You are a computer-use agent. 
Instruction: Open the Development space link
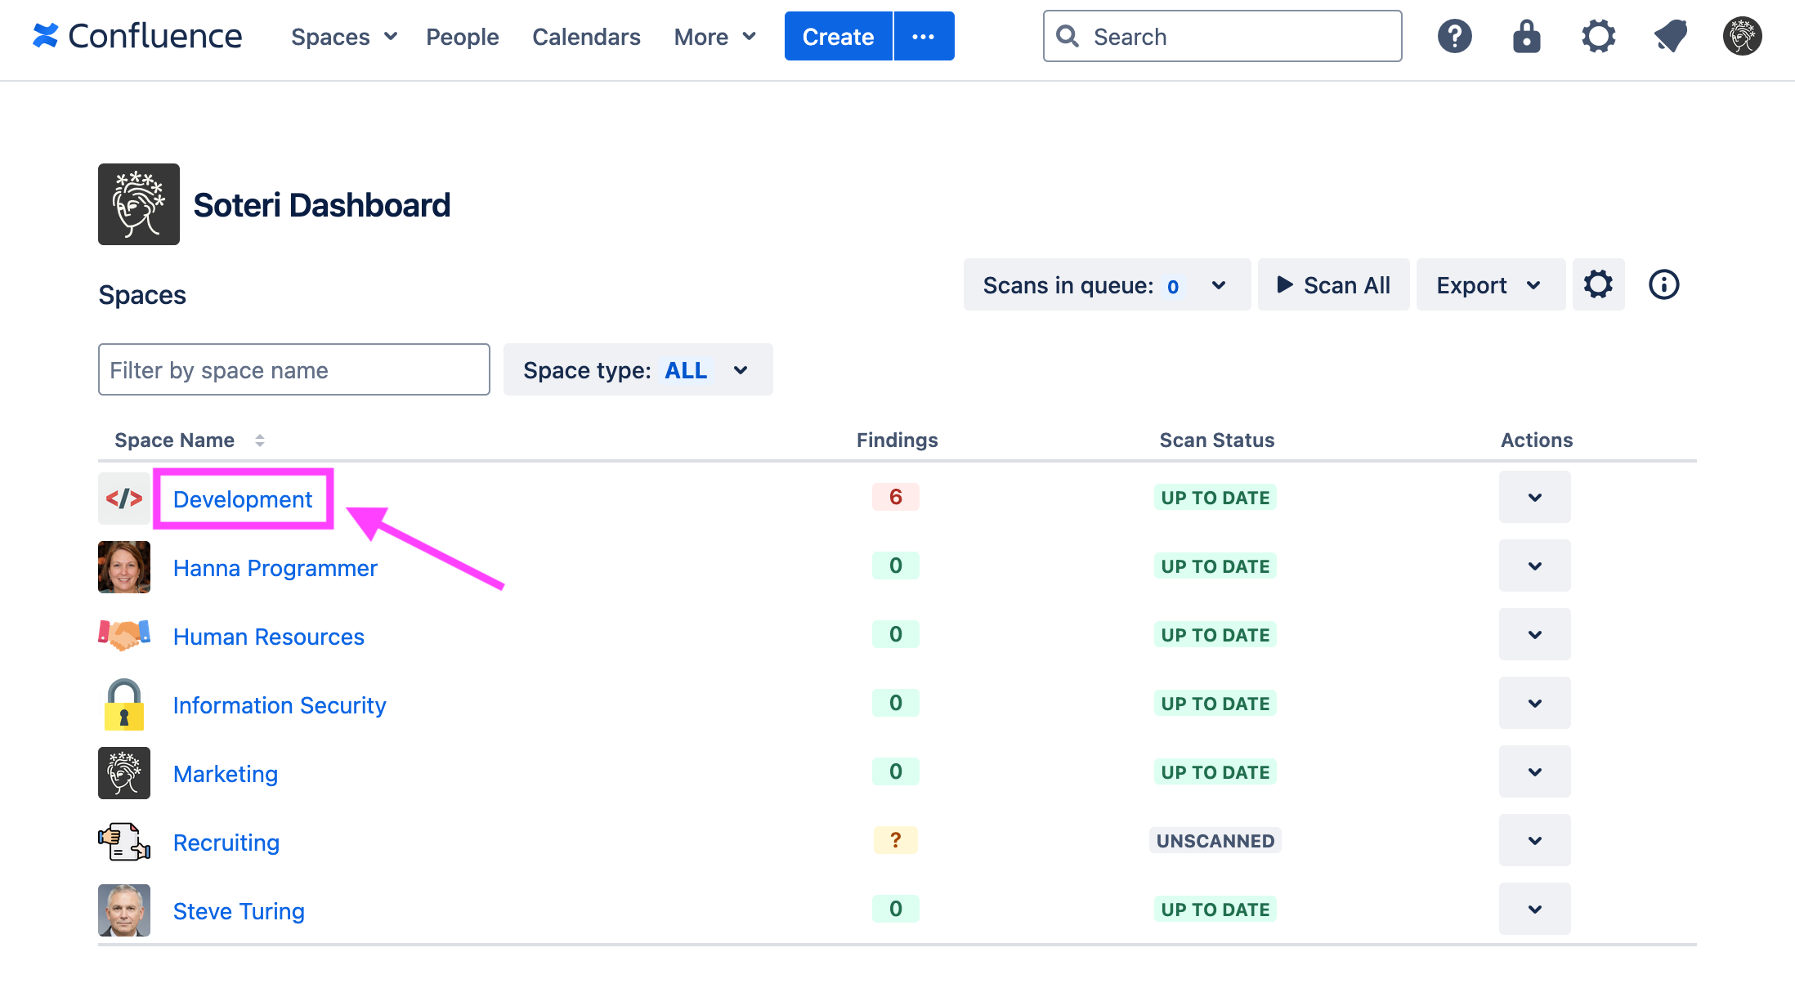242,499
